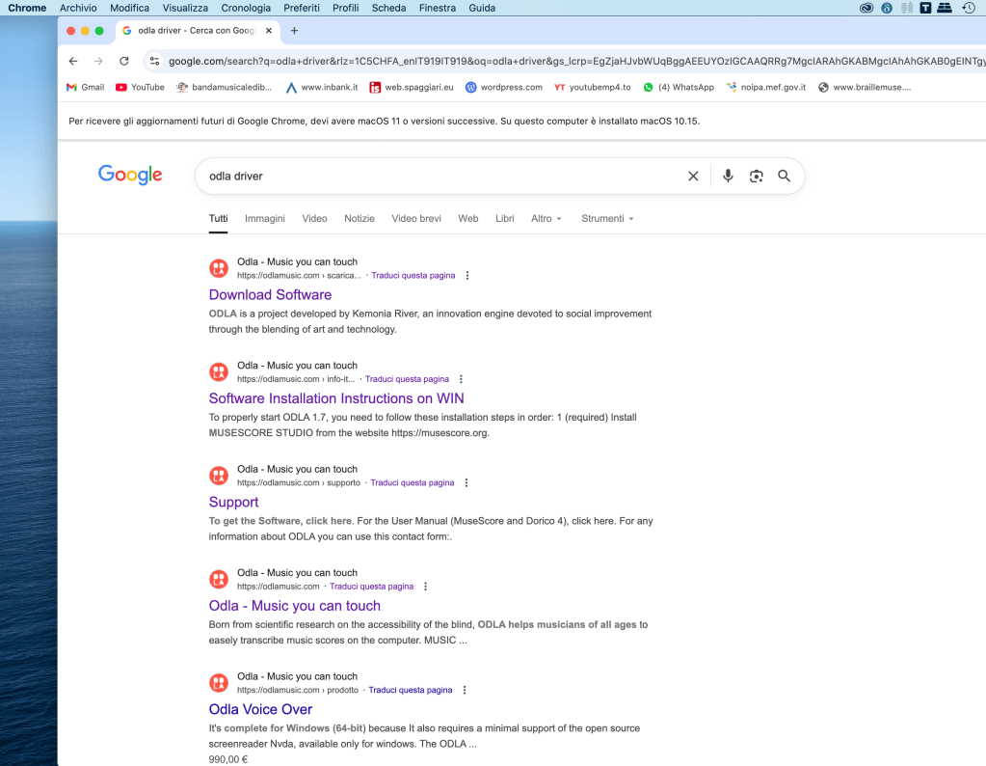Open Google Lens image search icon

tap(757, 176)
